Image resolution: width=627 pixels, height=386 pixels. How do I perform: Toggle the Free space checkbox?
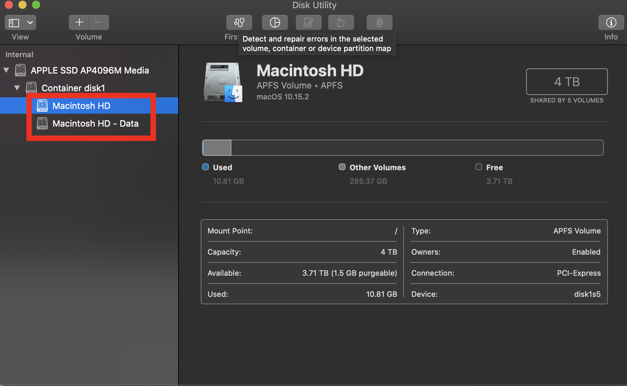(x=478, y=167)
